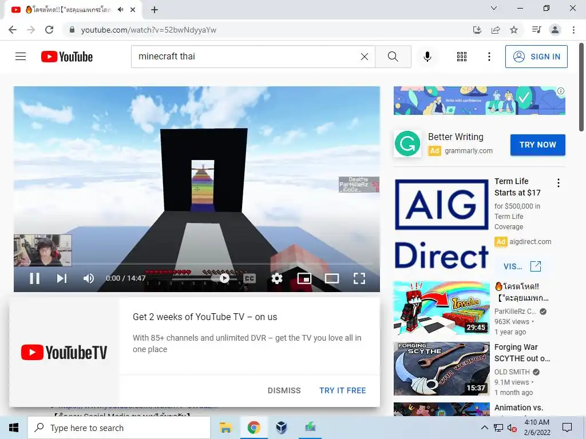Go forward in browser history
The height and width of the screenshot is (439, 586).
[x=31, y=30]
